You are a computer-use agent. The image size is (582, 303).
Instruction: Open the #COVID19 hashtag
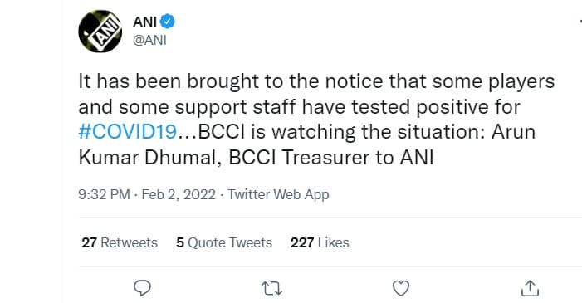[128, 132]
